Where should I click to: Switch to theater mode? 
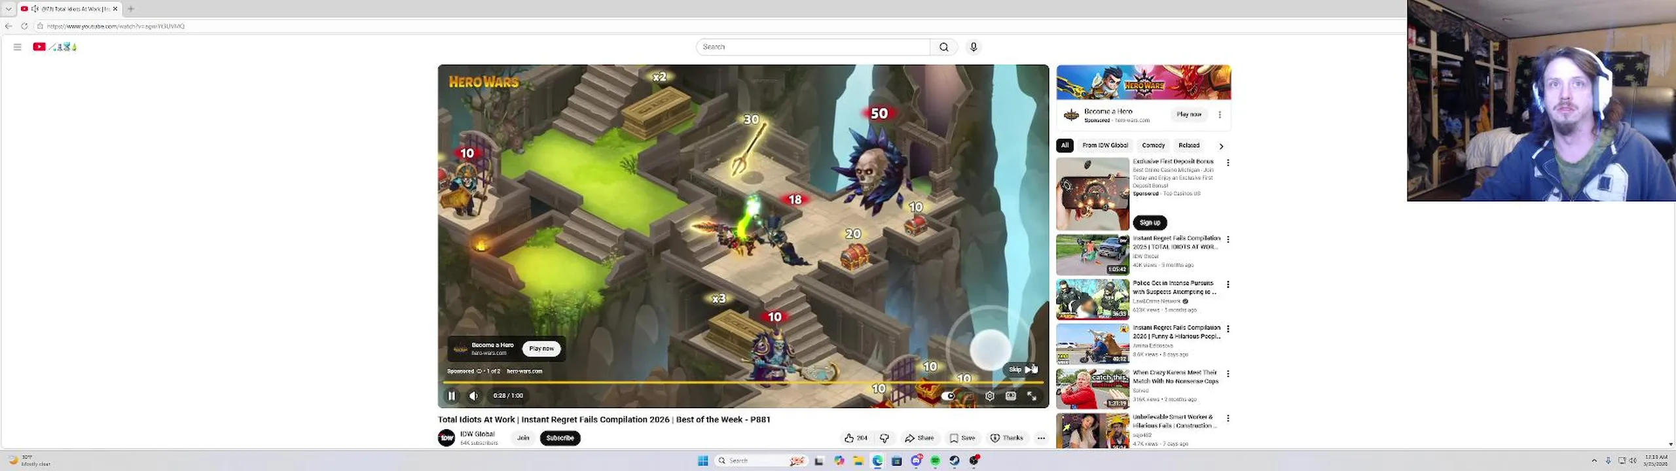click(x=1011, y=396)
